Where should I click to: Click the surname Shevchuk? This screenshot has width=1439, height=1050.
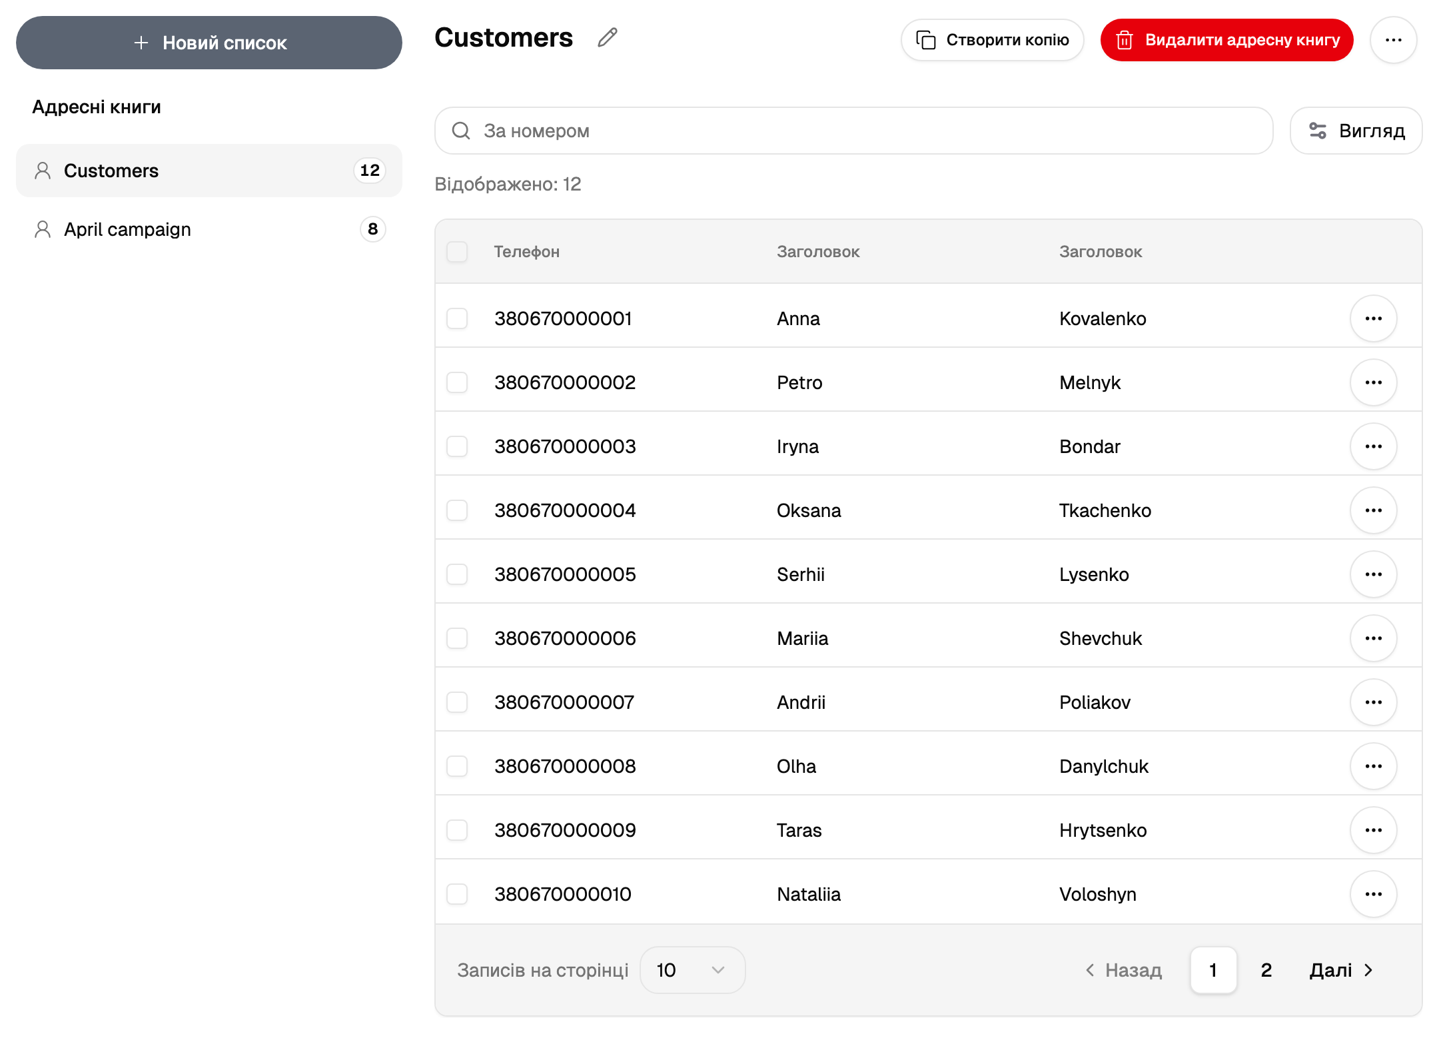[x=1101, y=638]
